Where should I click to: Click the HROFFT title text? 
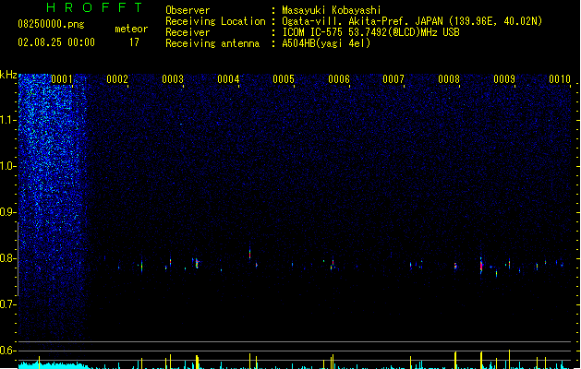[94, 7]
